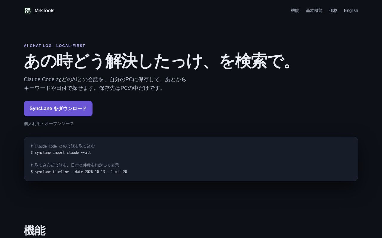The height and width of the screenshot is (238, 382).
Task: Click the synclane timeline --date command line
Action: point(79,172)
